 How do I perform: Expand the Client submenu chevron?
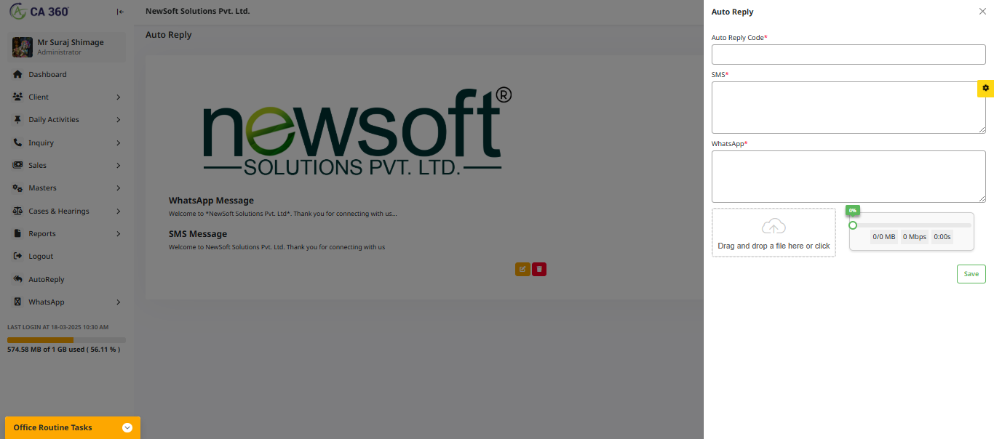coord(118,97)
